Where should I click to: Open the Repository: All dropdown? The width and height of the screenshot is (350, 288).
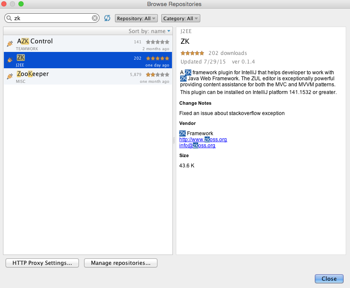(136, 18)
